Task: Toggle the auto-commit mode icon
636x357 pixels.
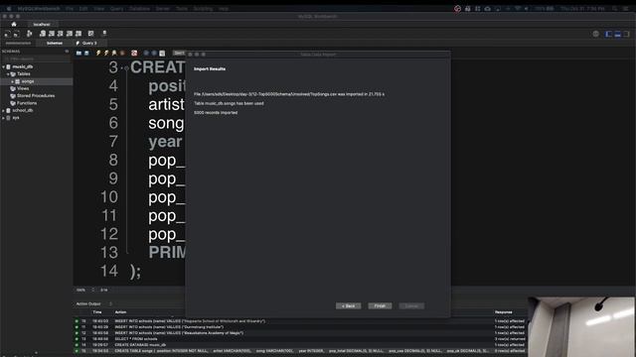Action: [x=162, y=53]
